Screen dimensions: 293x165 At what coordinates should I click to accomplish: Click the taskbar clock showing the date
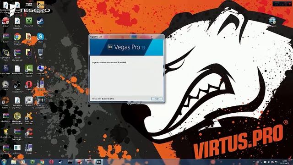click(x=285, y=162)
